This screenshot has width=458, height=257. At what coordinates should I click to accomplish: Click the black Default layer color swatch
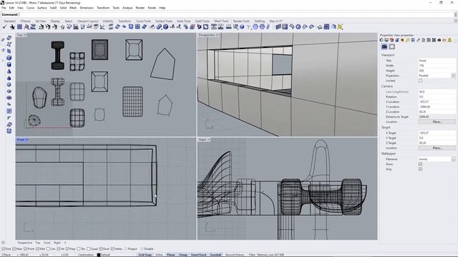click(99, 255)
